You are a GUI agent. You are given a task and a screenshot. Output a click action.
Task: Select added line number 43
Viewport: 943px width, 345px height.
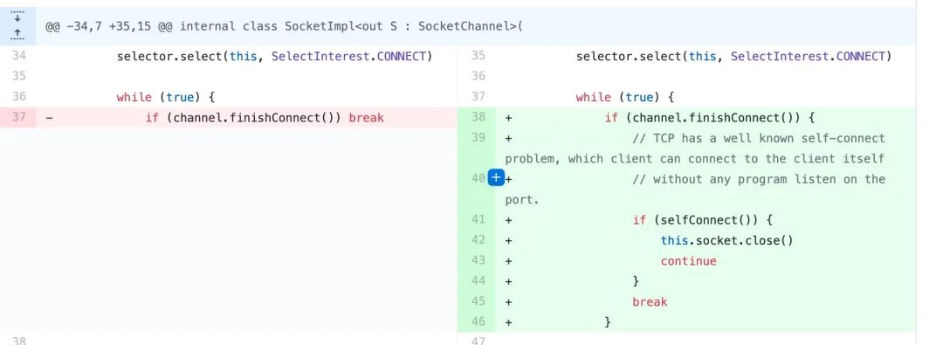tap(478, 260)
